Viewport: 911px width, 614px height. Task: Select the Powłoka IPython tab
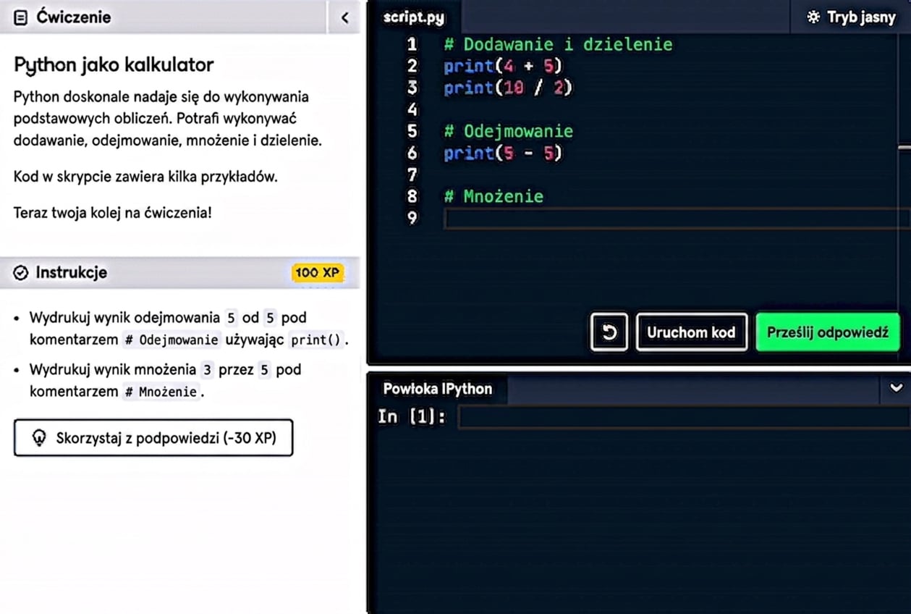[438, 389]
